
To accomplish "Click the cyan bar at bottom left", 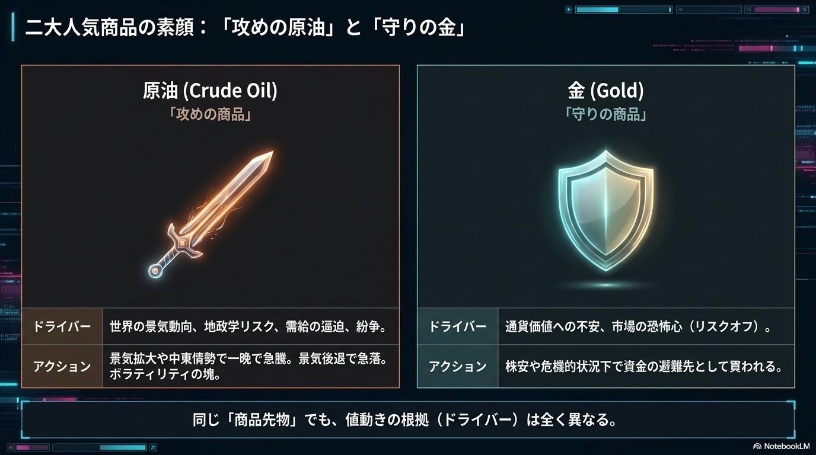I will click(100, 447).
